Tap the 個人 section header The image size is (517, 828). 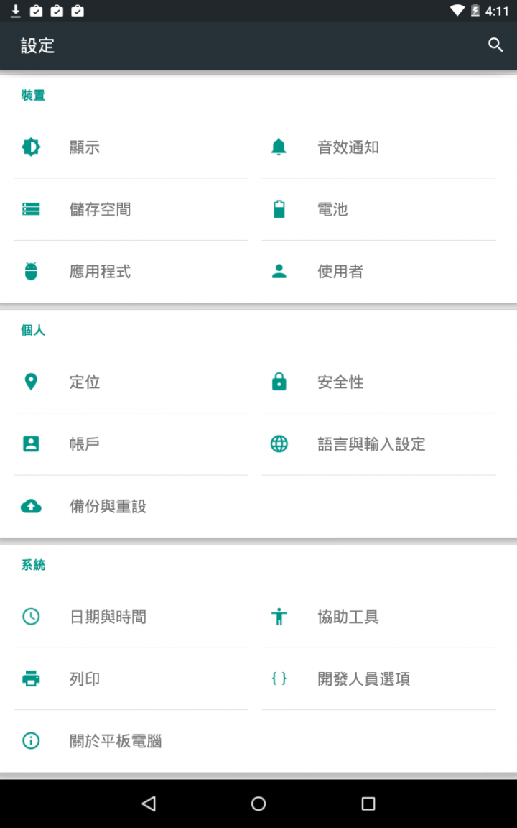pos(33,330)
